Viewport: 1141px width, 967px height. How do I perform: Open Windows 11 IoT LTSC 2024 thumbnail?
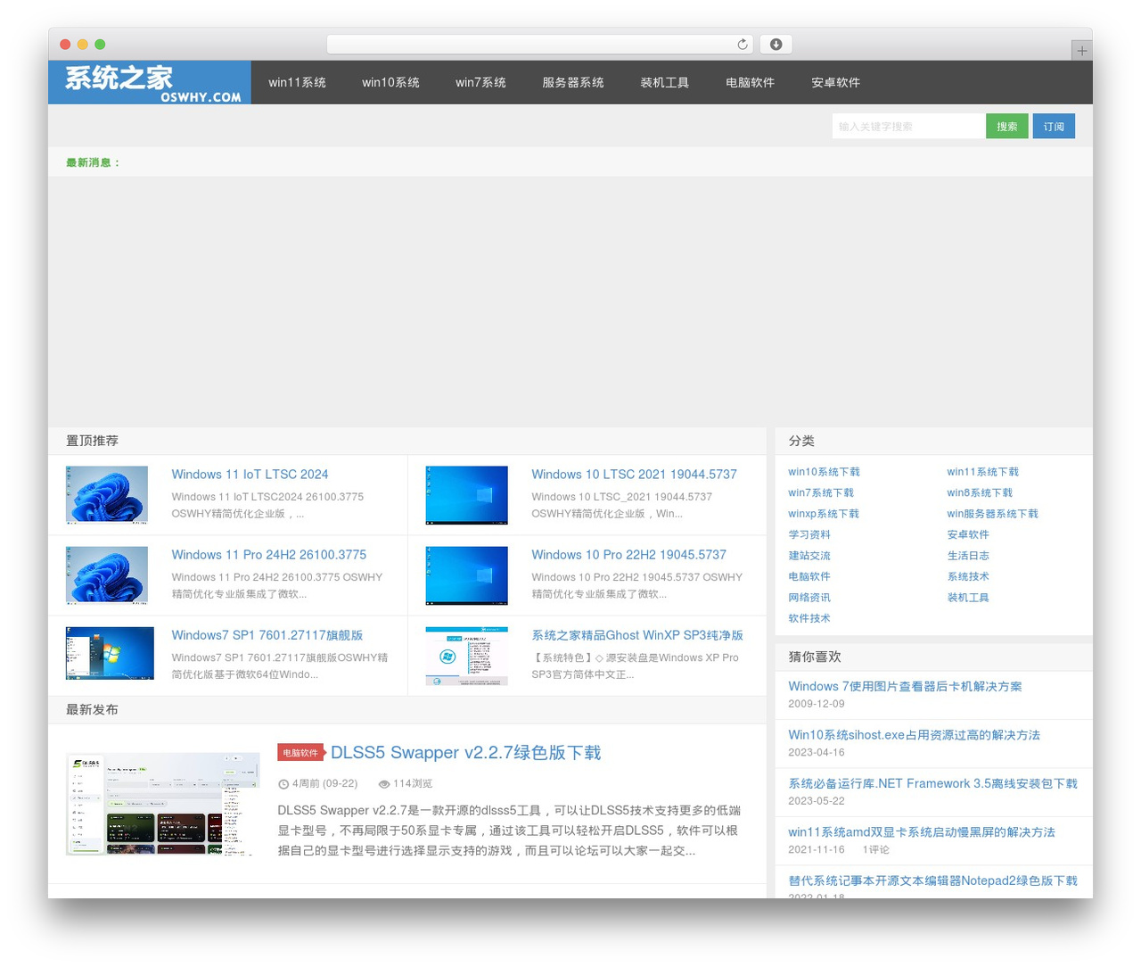pyautogui.click(x=107, y=494)
